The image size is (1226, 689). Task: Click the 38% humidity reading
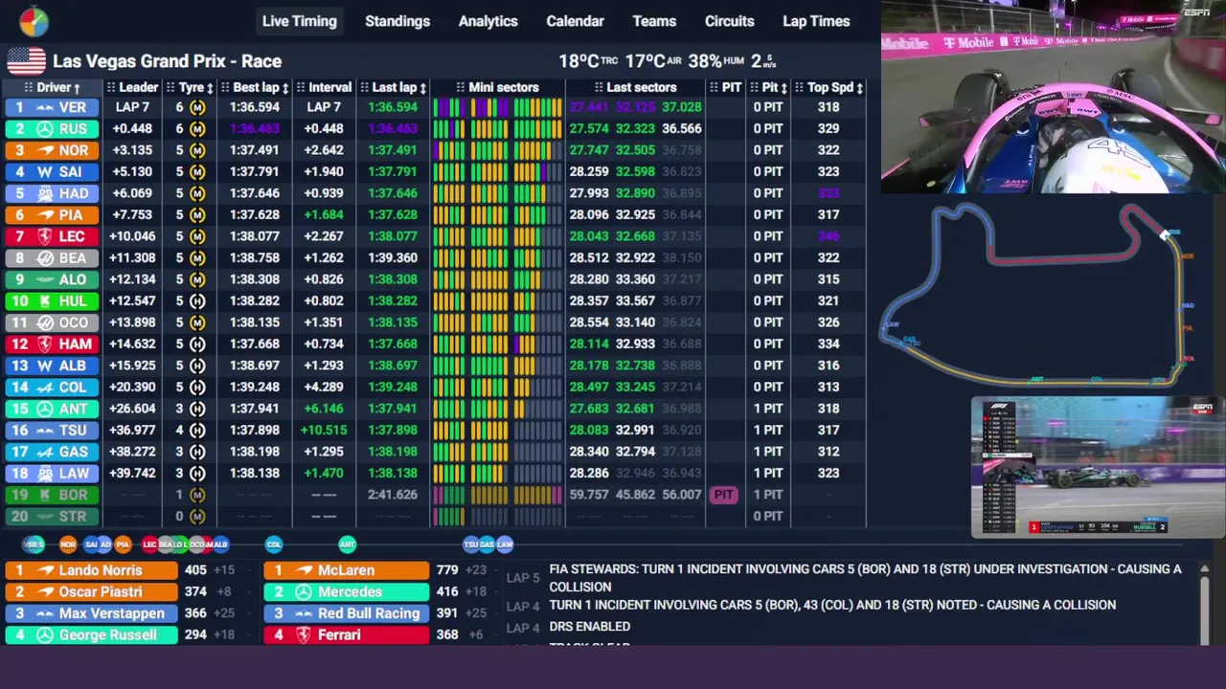[715, 61]
